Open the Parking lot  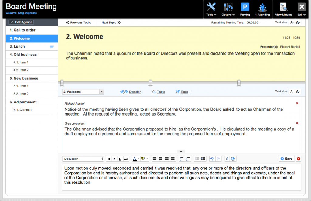(245, 9)
